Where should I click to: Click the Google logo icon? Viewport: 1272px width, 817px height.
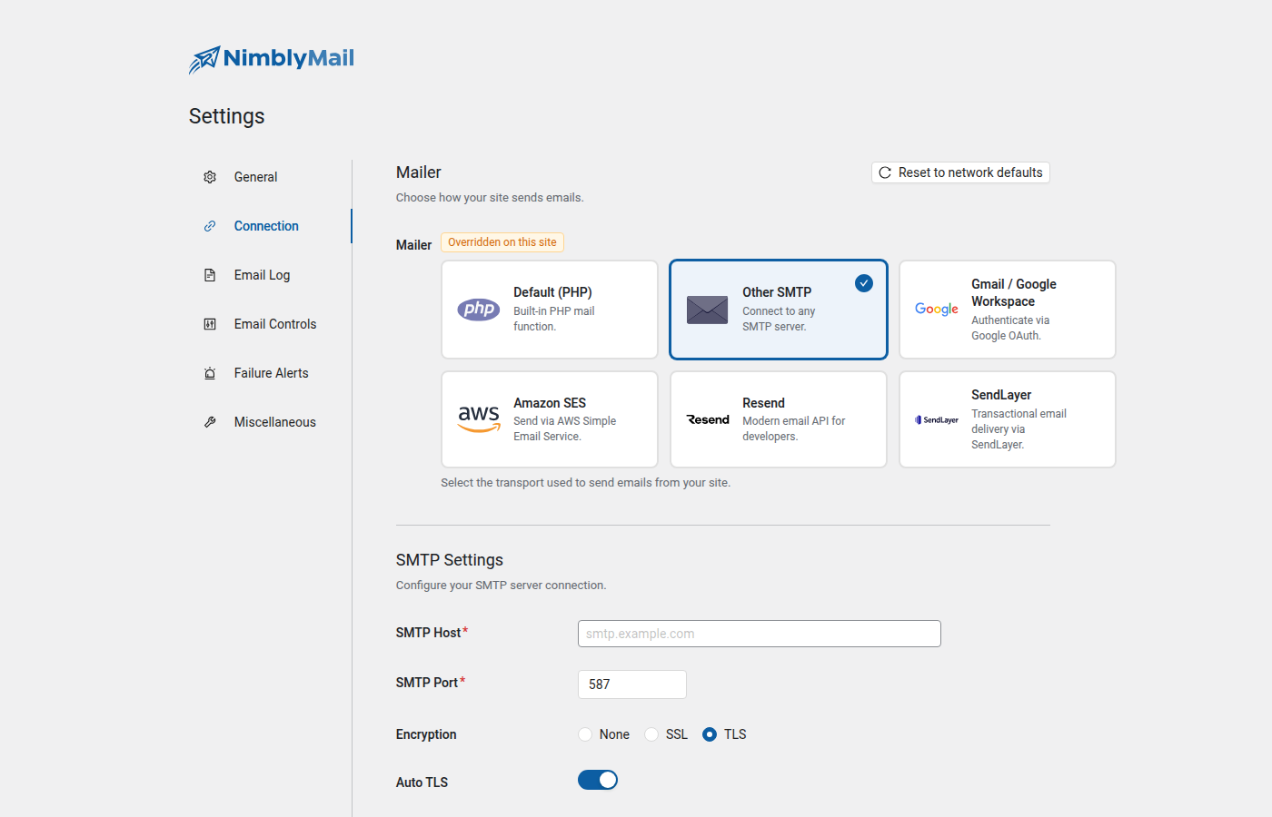point(937,310)
